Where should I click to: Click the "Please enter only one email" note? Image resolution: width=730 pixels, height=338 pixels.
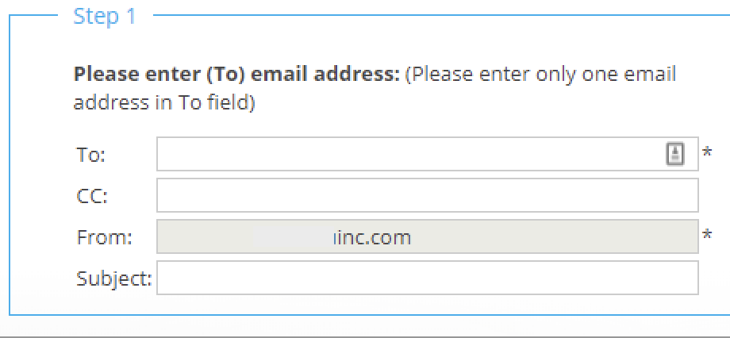point(540,75)
